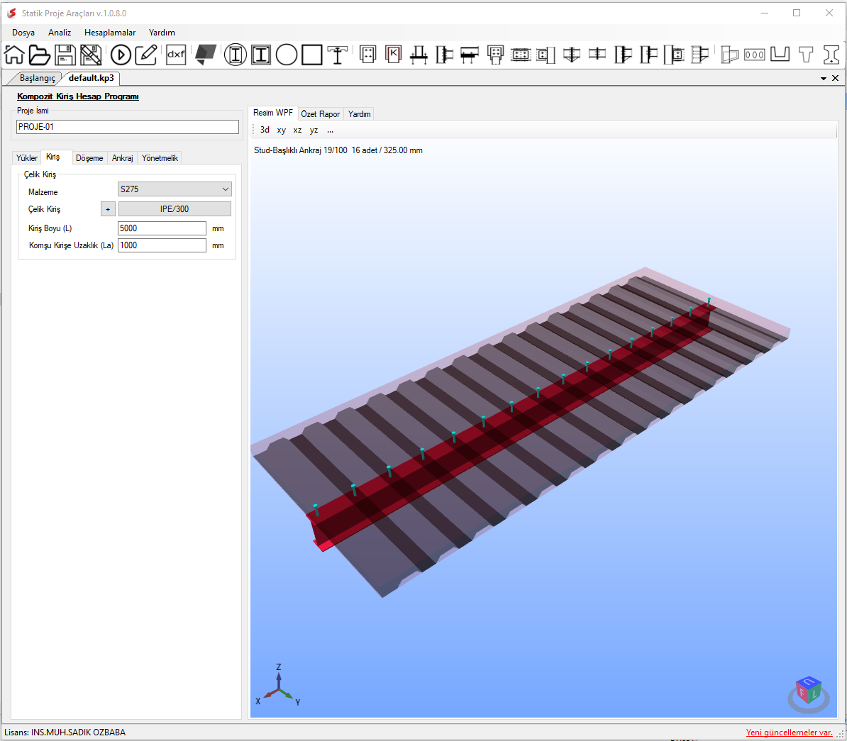
Task: Save project using floppy disk icon
Action: (65, 55)
